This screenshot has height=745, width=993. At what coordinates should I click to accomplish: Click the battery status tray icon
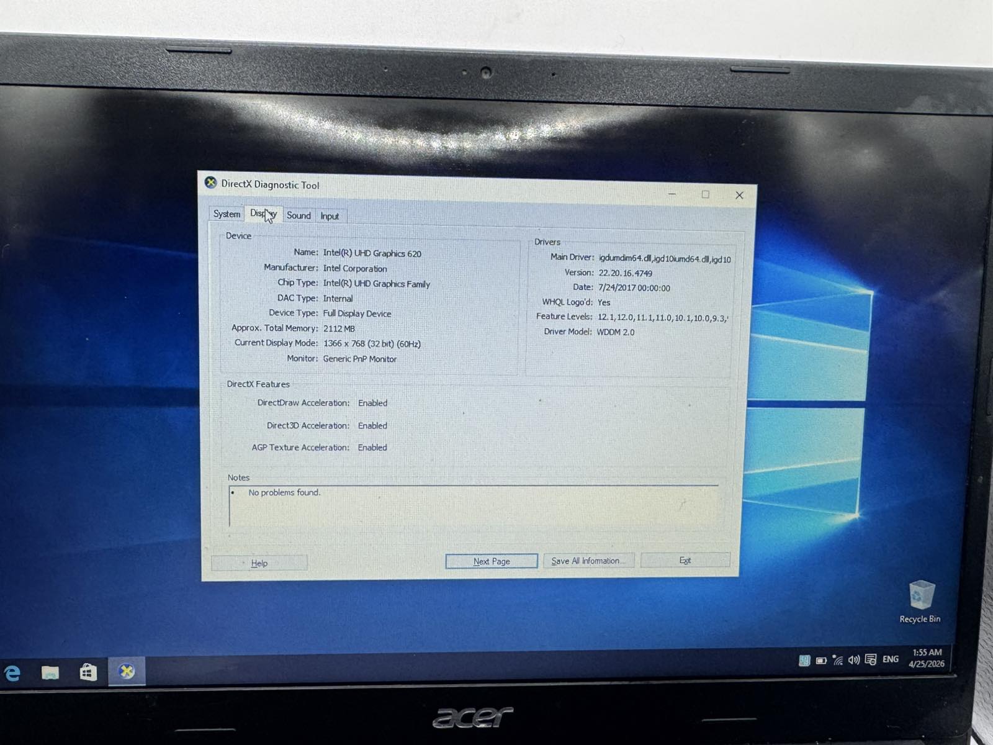point(821,661)
